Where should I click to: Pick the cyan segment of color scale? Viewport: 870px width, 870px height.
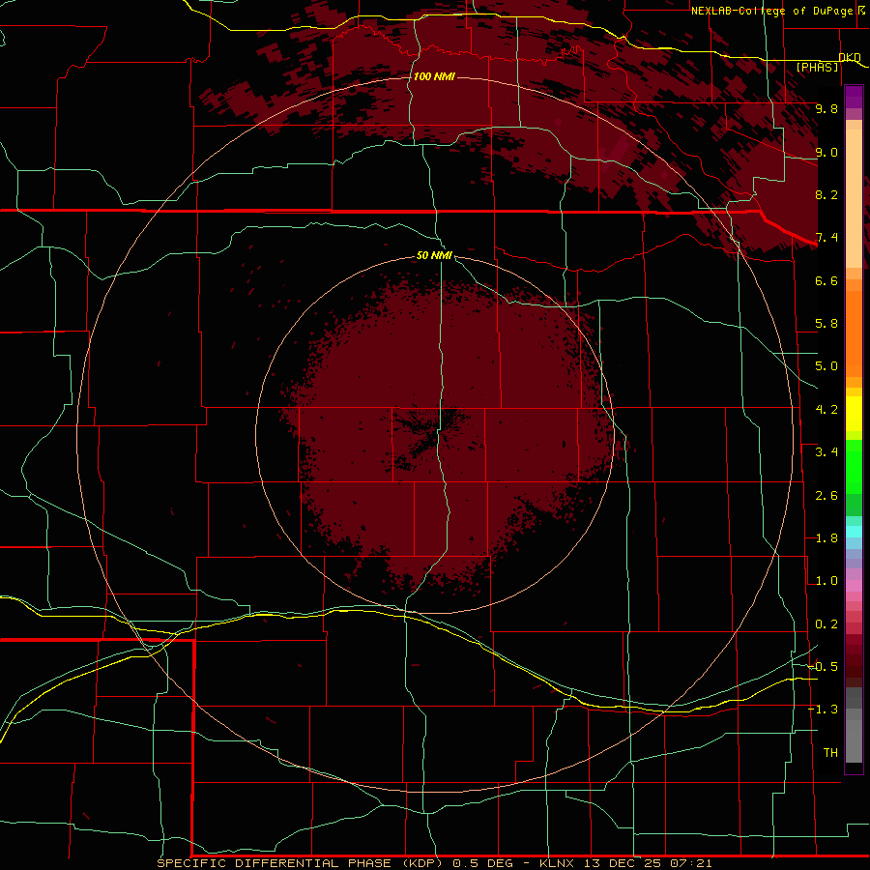click(x=854, y=532)
